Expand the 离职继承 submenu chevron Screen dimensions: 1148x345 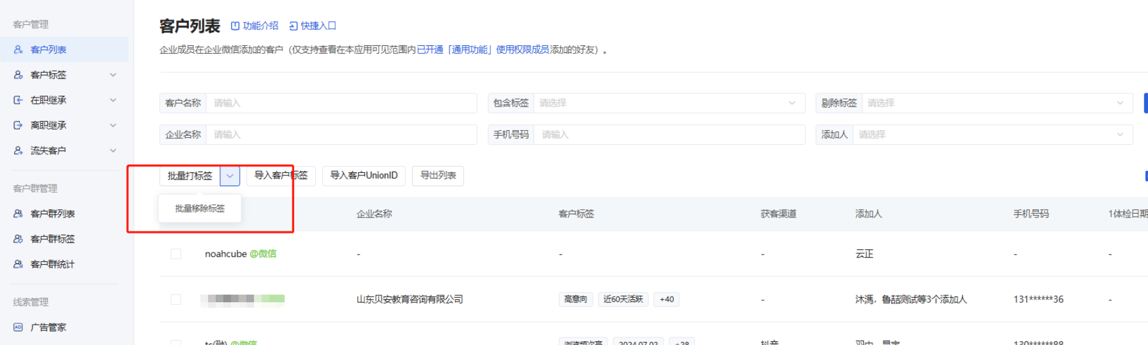(x=113, y=125)
